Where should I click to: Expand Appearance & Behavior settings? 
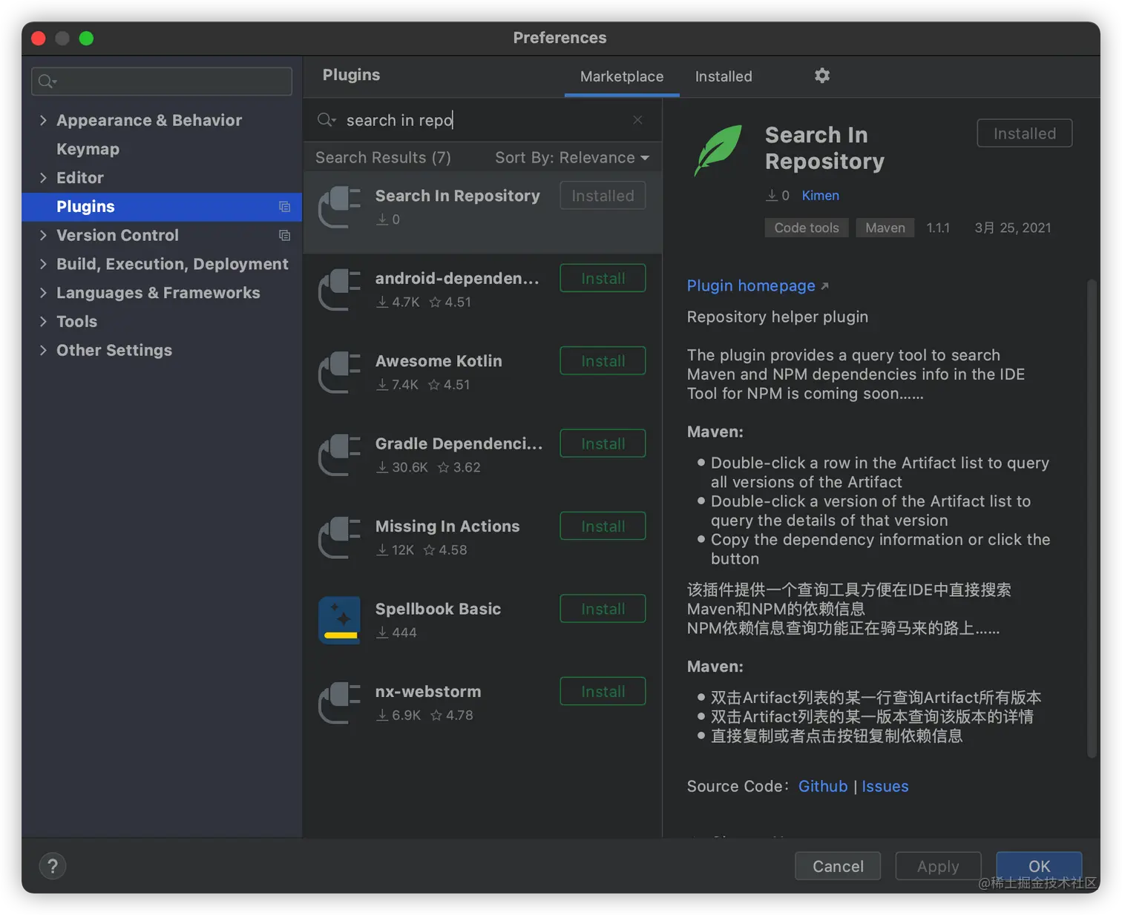[x=43, y=120]
